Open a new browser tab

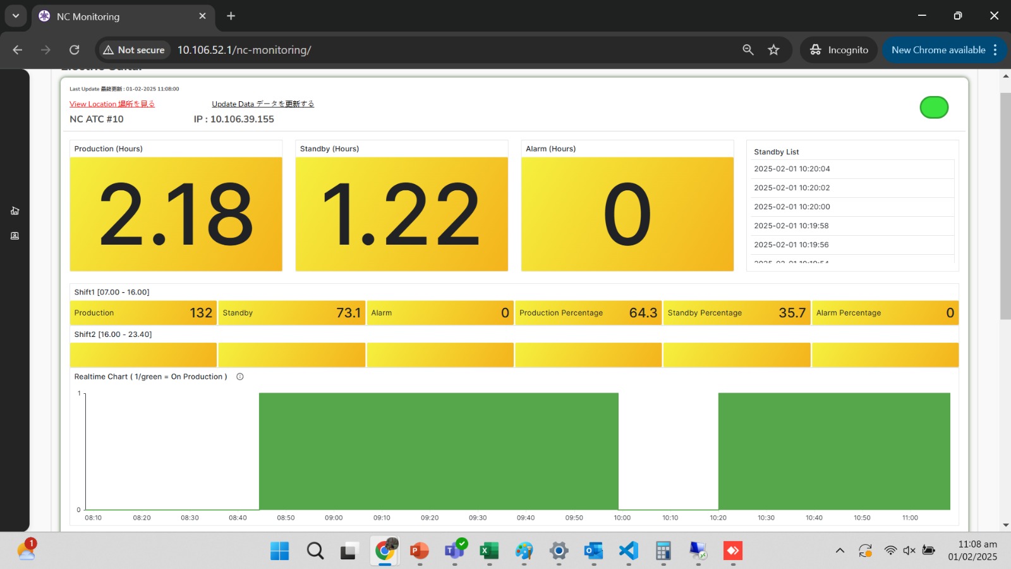click(231, 16)
